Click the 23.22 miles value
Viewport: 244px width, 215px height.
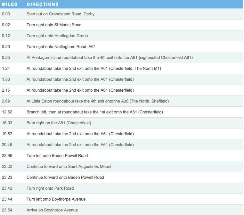point(7,167)
